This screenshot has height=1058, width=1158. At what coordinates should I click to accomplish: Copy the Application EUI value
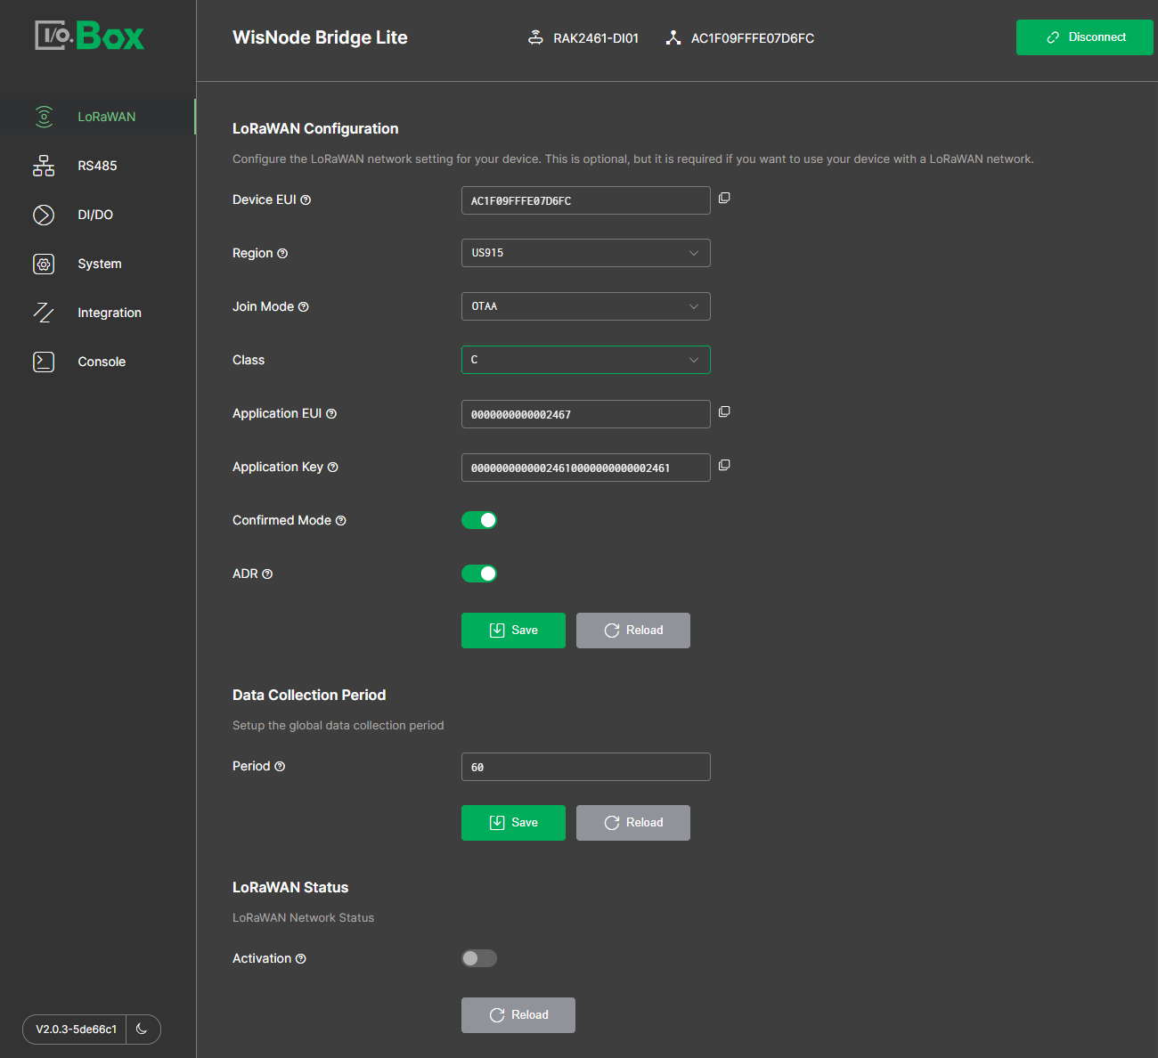coord(724,411)
